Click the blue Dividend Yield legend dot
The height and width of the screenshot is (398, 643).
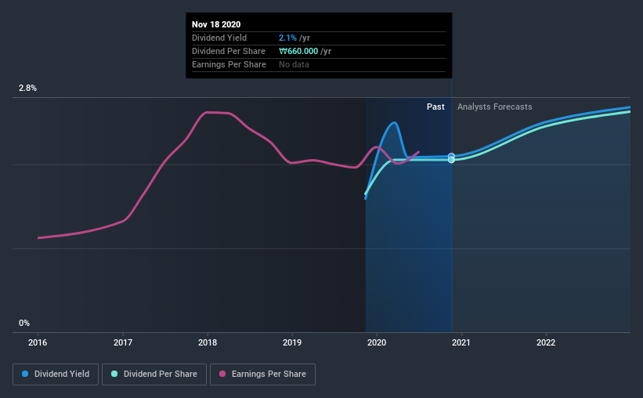[x=25, y=374]
